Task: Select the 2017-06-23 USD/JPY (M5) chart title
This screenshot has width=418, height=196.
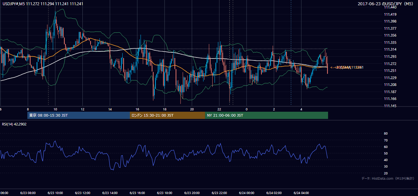Action: click(386, 4)
